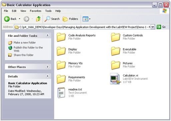Select the Memory VIs folder icon

pos(61,65)
